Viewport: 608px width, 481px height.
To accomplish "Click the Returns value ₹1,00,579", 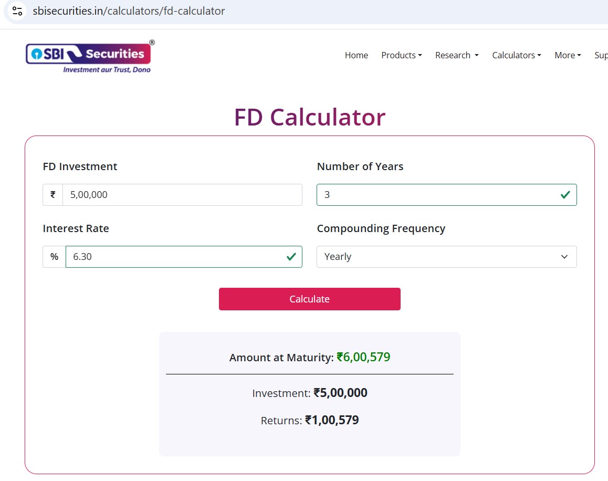I will [332, 421].
